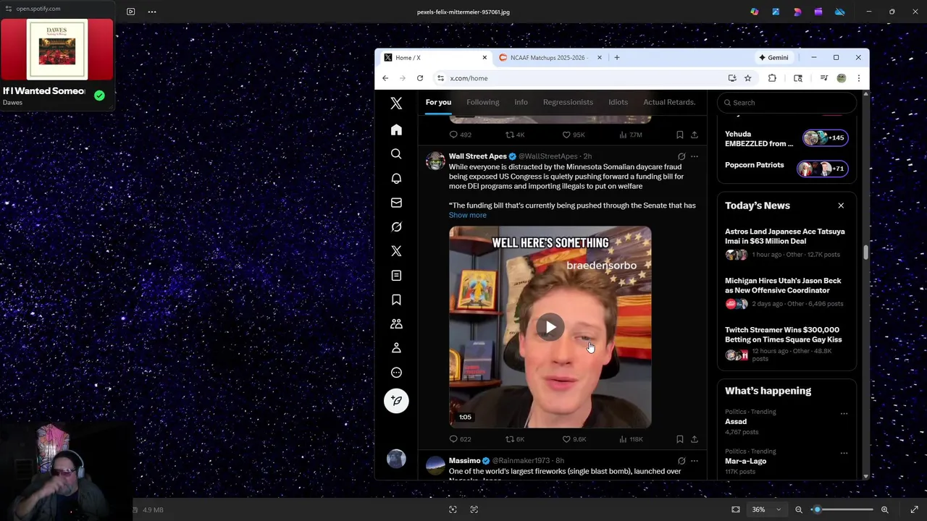The image size is (927, 521).
Task: View analytics 118K on Wall Street Apes post
Action: [x=631, y=439]
